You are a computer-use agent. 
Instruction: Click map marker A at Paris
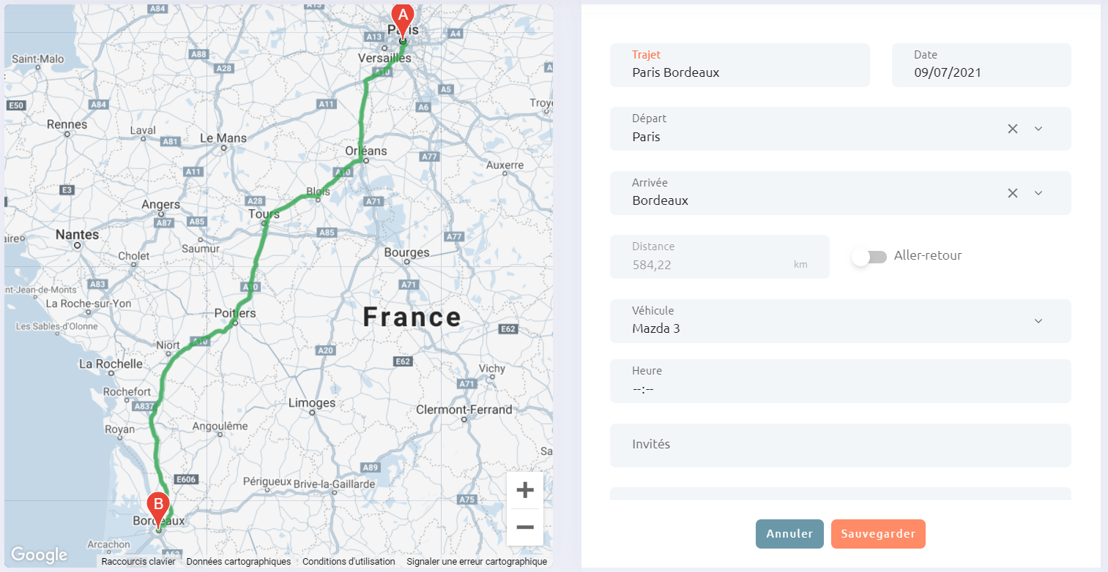pos(402,16)
